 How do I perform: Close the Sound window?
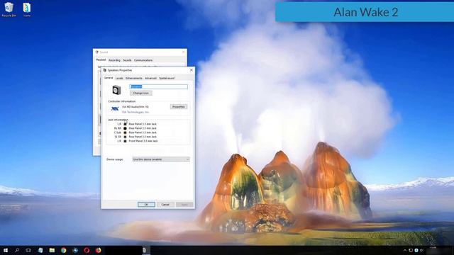pos(183,52)
